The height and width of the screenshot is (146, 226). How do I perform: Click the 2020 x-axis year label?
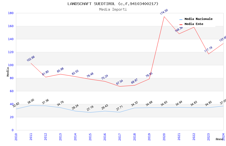coord(164,137)
